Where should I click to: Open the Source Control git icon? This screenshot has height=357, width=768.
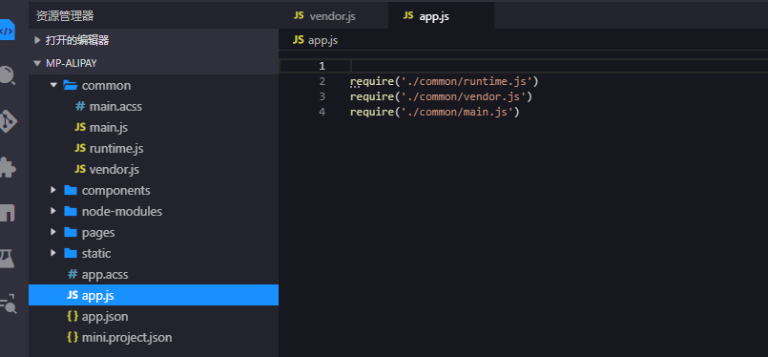[x=8, y=121]
